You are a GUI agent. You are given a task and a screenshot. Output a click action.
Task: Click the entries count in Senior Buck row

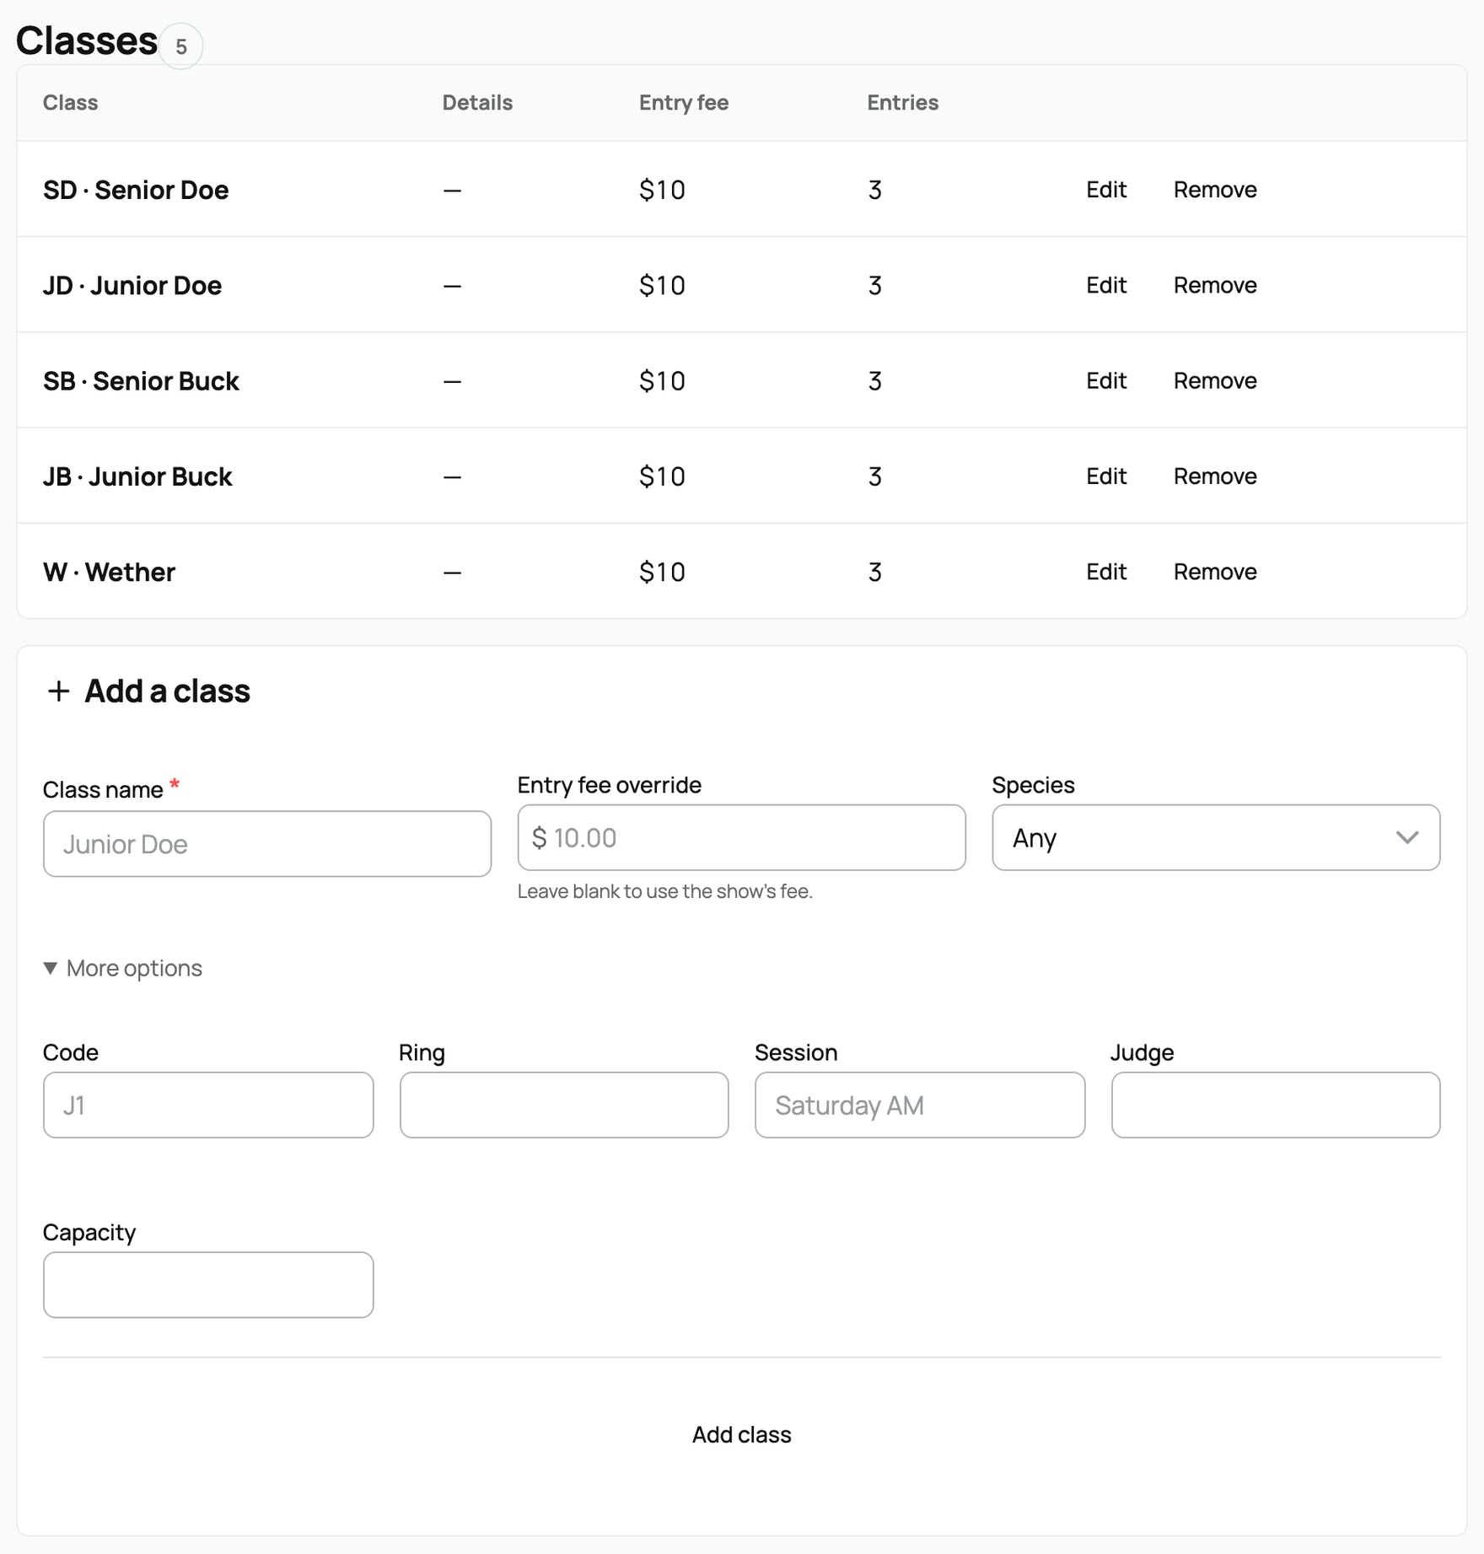tap(874, 380)
